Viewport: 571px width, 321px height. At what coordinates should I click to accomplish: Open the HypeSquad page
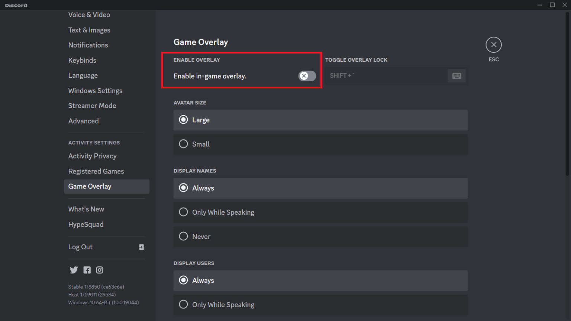(x=86, y=224)
